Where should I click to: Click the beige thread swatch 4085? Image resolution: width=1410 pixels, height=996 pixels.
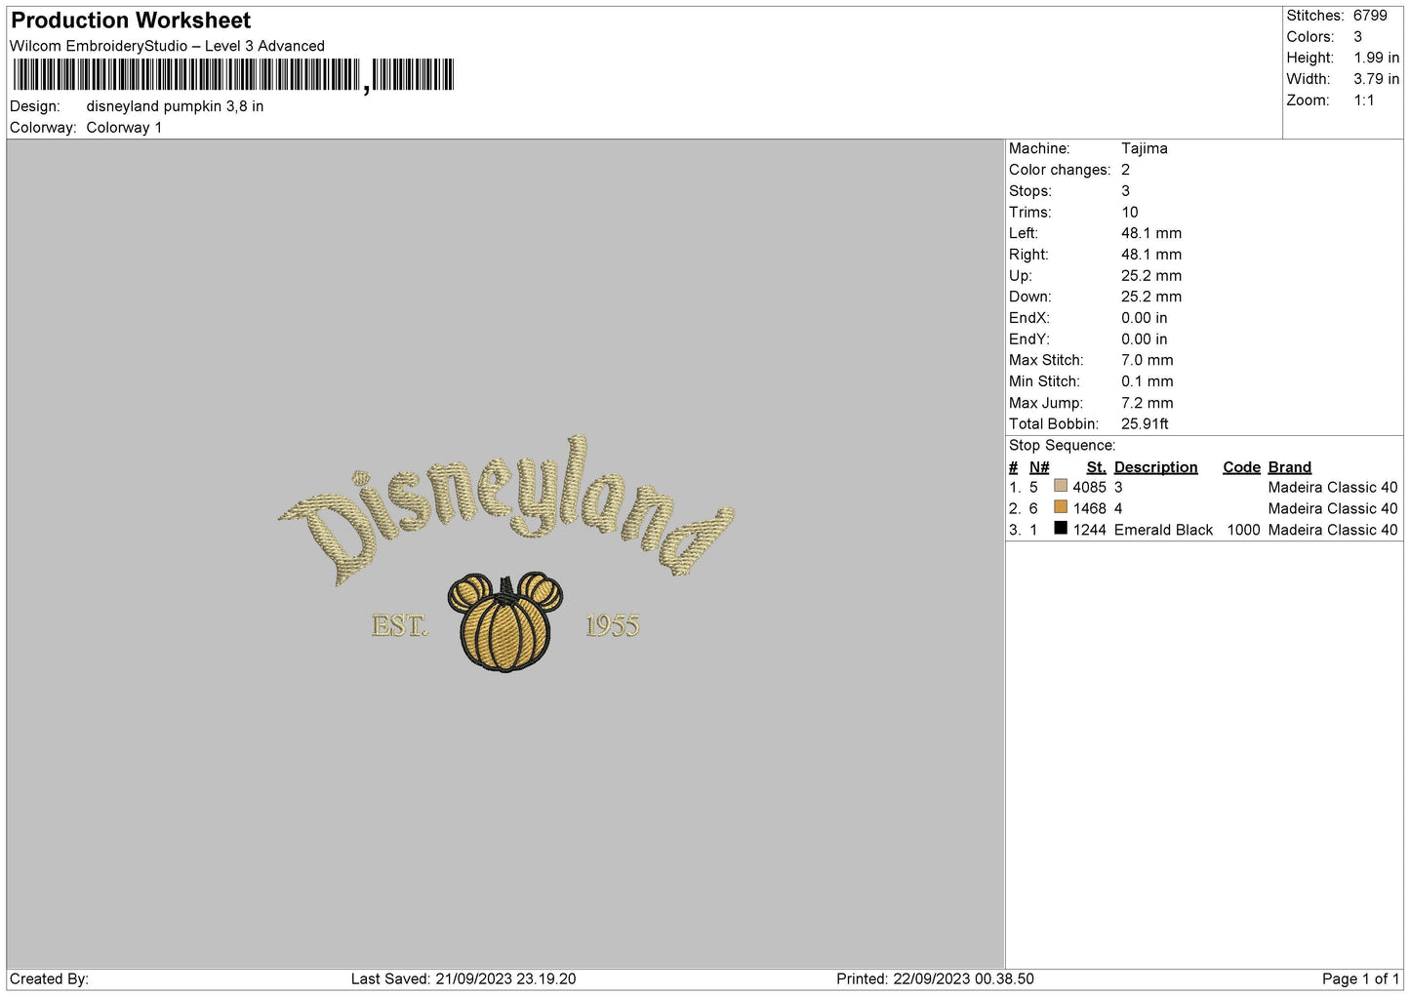coord(1061,486)
